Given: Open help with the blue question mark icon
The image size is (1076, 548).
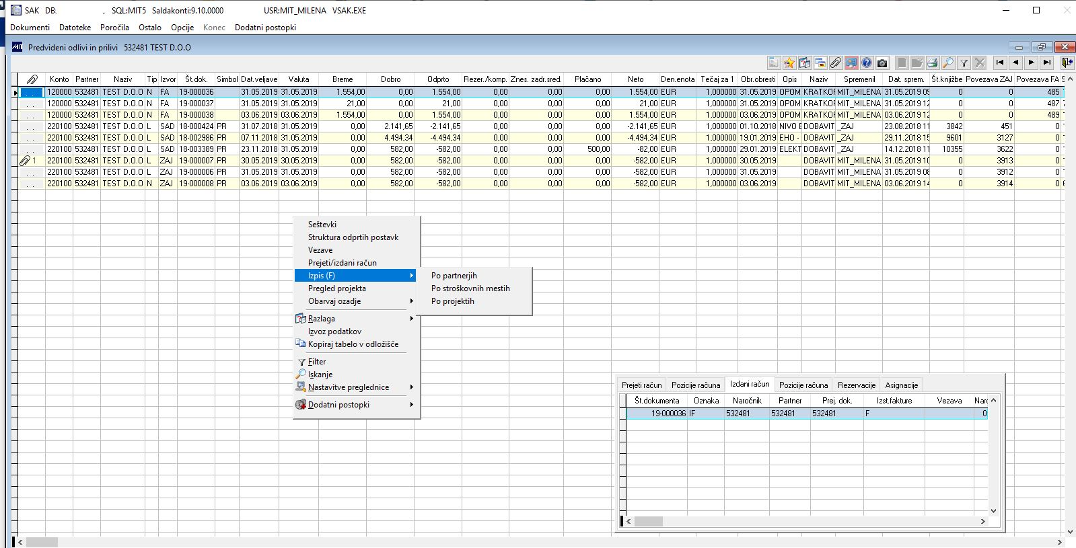Looking at the screenshot, I should (x=867, y=63).
